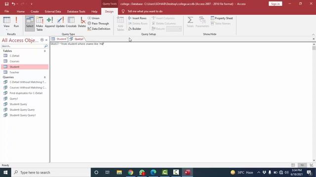Click the Undo arrow in the title bar
Image resolution: width=316 pixels, height=177 pixels.
(x=13, y=4)
